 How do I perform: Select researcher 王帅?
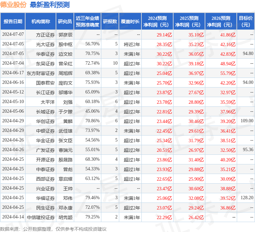pyautogui.click(x=68, y=189)
